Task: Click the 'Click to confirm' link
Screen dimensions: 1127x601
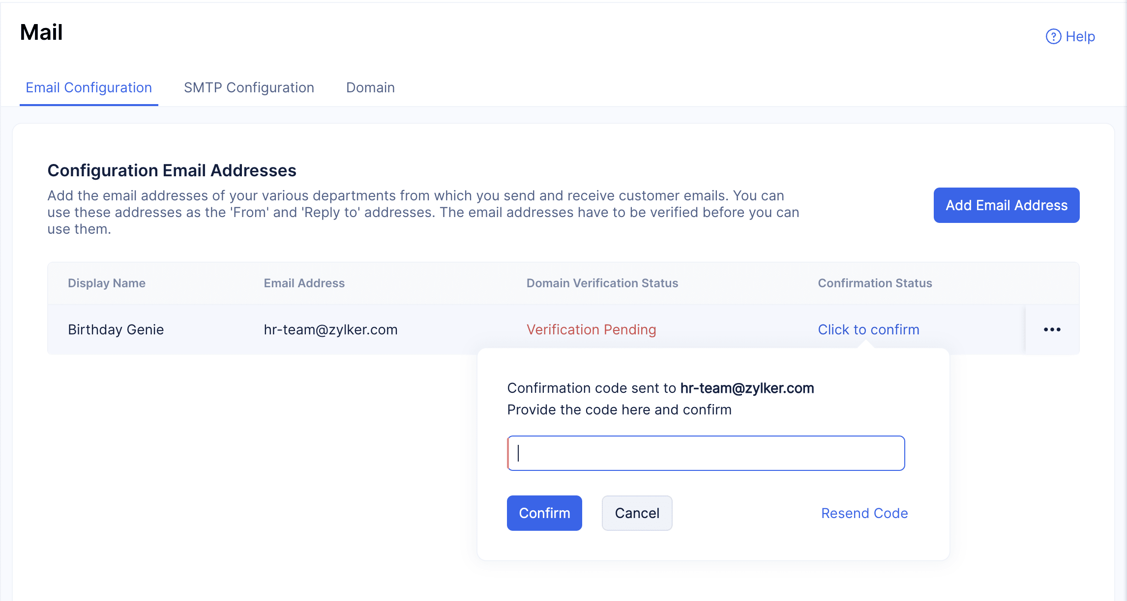Action: (x=868, y=329)
